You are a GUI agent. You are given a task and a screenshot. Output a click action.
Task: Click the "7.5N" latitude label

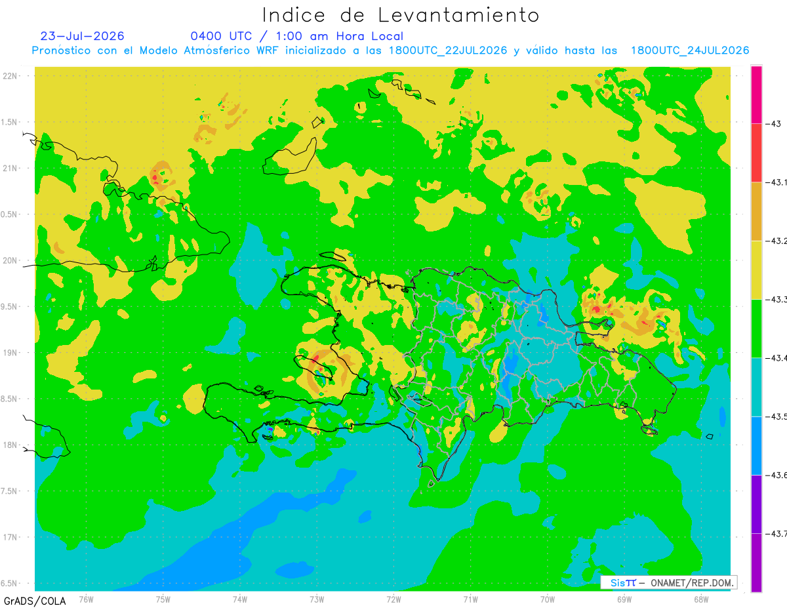10,491
